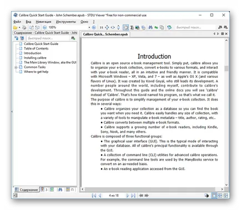The width and height of the screenshot is (241, 210).
Task: Go to previous page button
Action: click(x=100, y=196)
